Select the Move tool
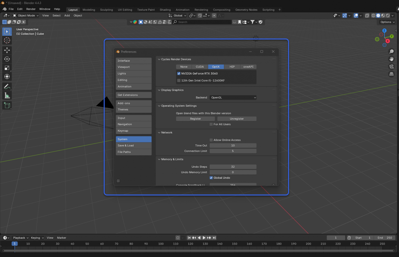Screen dimensions: 399x257 point(7,50)
